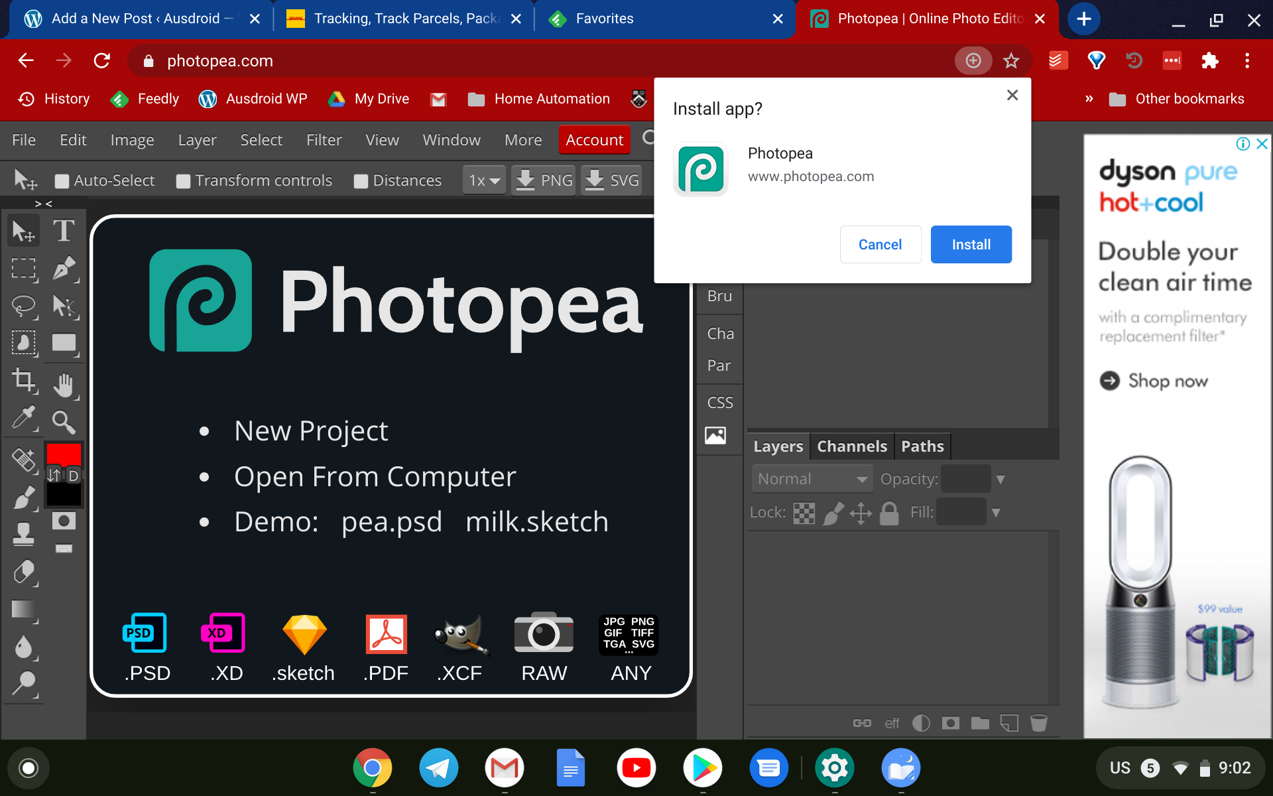Image resolution: width=1273 pixels, height=796 pixels.
Task: Open the 1x export scale dropdown
Action: (484, 180)
